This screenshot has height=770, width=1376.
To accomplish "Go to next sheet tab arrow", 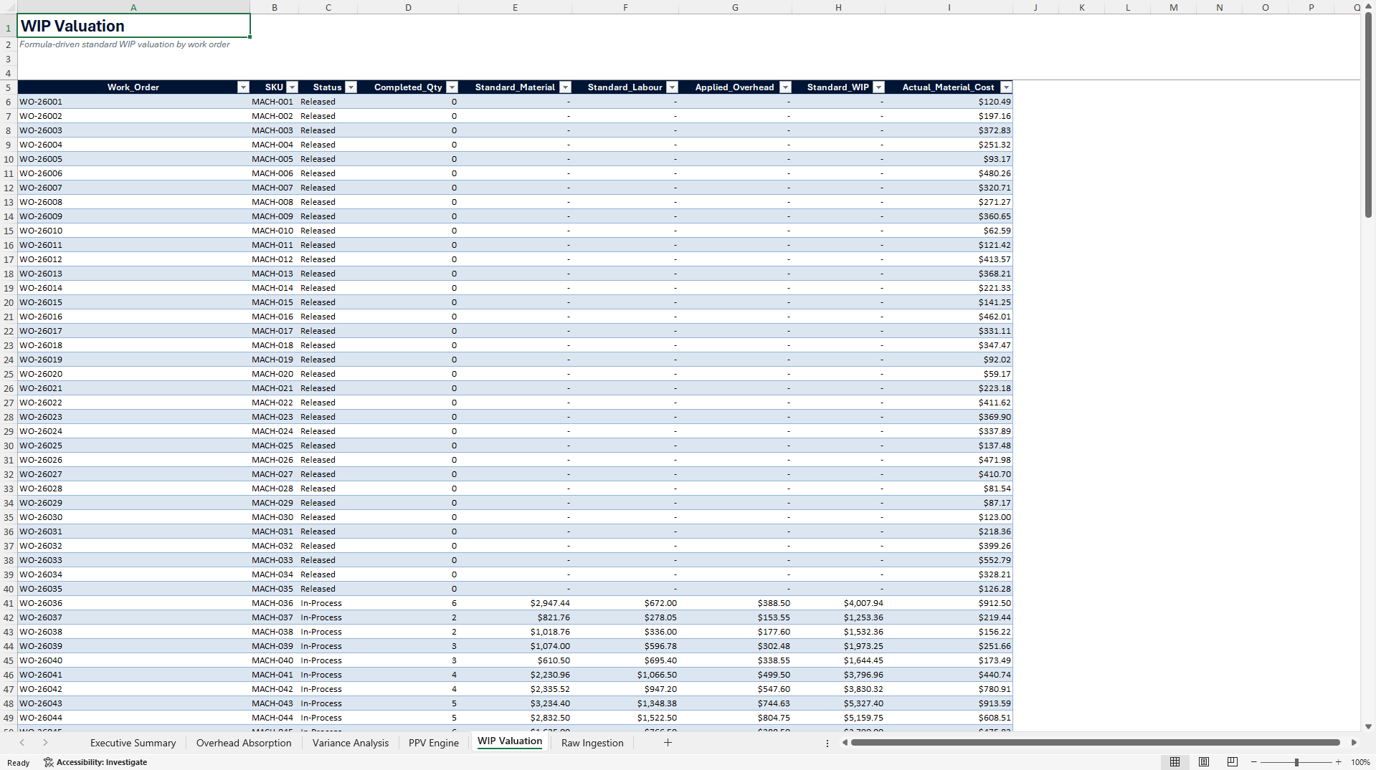I will tap(45, 743).
